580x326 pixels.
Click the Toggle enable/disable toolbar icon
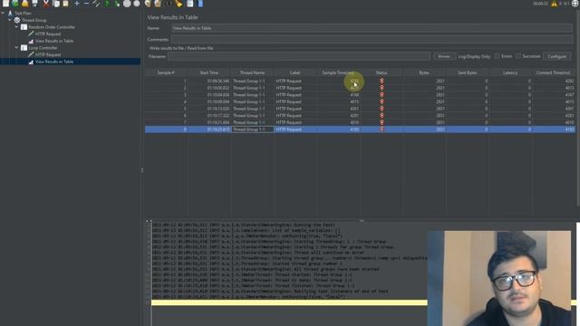pyautogui.click(x=96, y=4)
